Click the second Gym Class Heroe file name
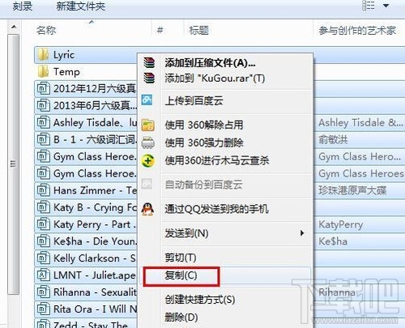This screenshot has width=405, height=328. click(95, 173)
